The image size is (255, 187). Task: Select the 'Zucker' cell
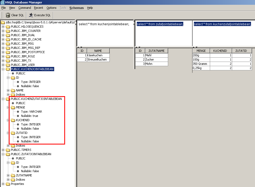156,59
